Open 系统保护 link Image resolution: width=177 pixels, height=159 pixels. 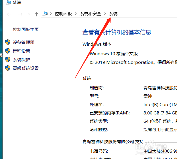(x=21, y=60)
